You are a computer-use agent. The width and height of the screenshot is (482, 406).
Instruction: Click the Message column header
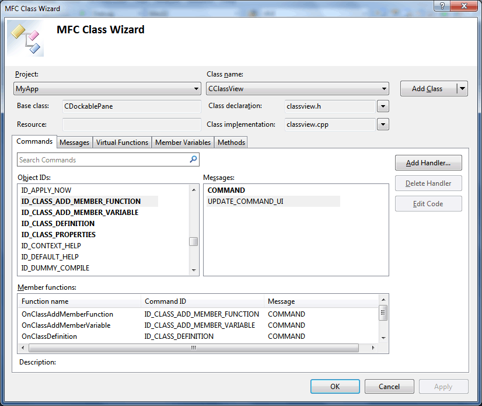click(x=321, y=301)
